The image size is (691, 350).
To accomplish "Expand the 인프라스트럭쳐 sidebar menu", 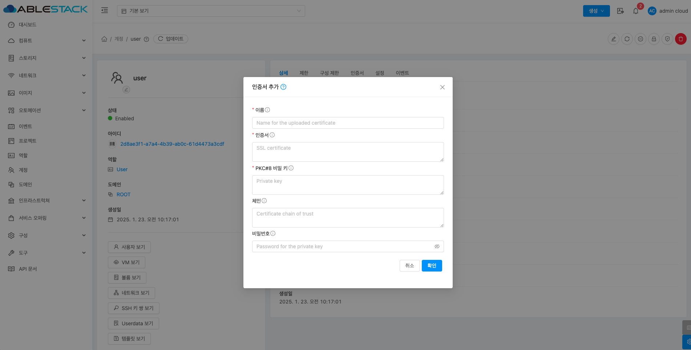I will (x=47, y=201).
